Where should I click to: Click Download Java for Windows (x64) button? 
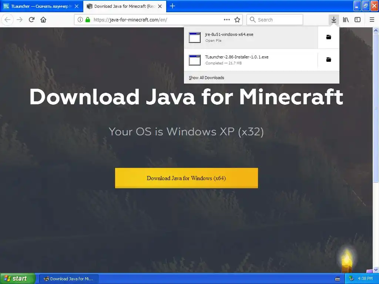click(187, 178)
